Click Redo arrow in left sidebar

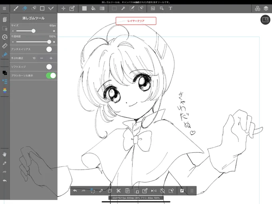click(x=5, y=172)
